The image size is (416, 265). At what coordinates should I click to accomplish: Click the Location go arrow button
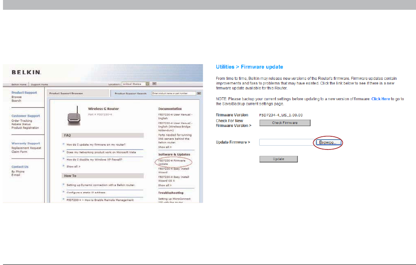(154, 84)
